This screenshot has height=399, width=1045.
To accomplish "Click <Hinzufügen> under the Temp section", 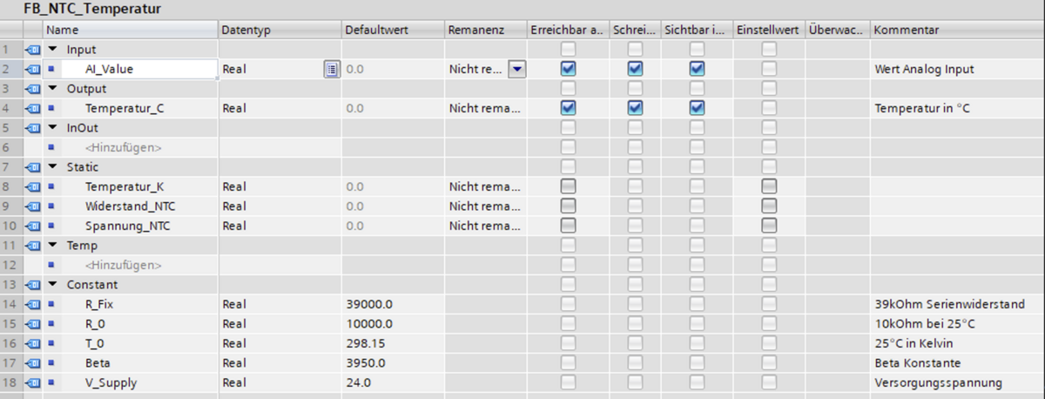I will coord(123,265).
